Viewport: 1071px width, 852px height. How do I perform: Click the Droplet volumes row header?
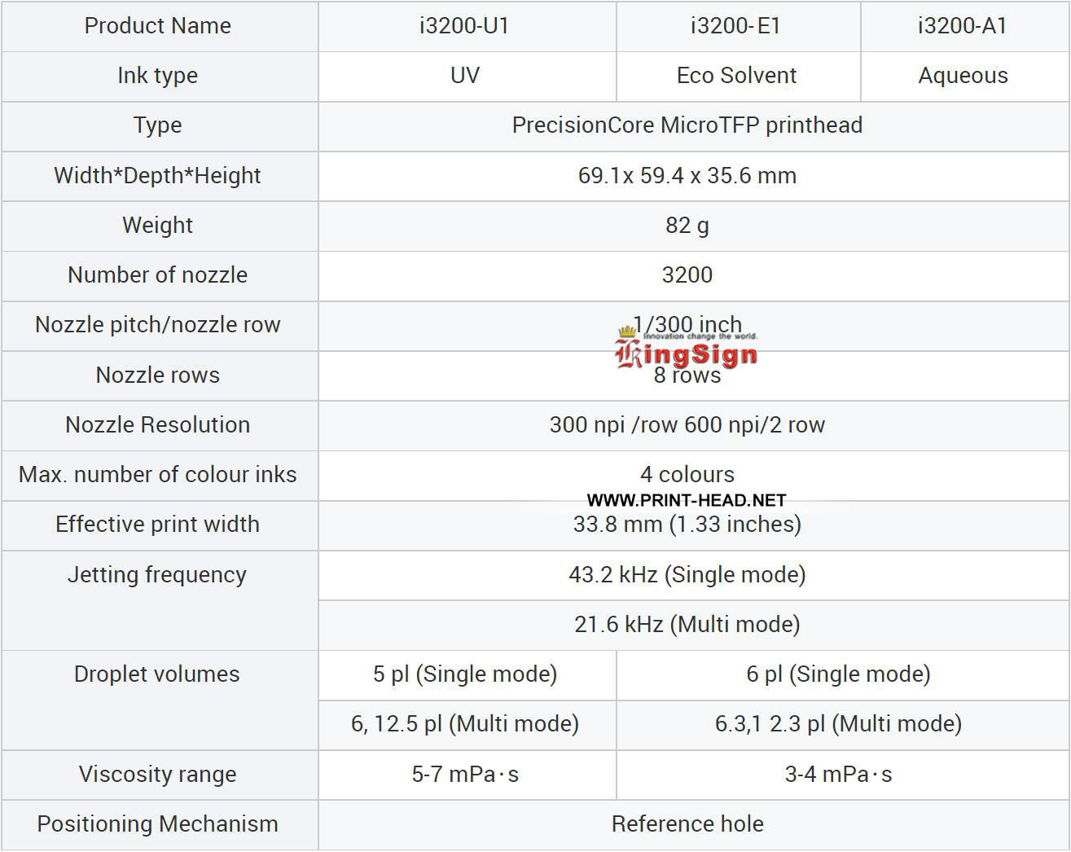tap(157, 674)
